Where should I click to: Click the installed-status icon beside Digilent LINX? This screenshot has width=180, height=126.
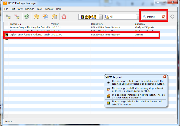click(6, 35)
